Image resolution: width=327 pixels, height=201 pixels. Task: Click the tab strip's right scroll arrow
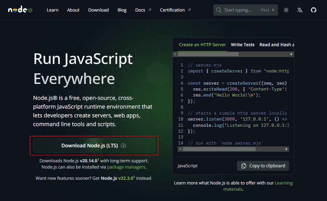(291, 54)
